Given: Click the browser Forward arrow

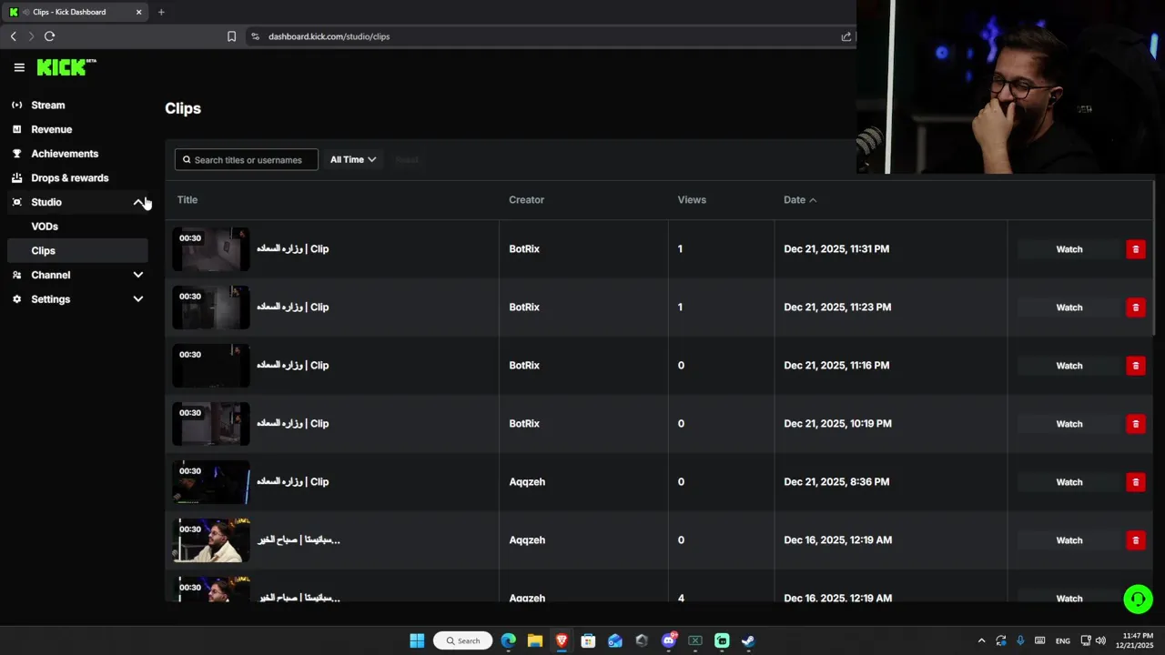Looking at the screenshot, I should [x=31, y=36].
